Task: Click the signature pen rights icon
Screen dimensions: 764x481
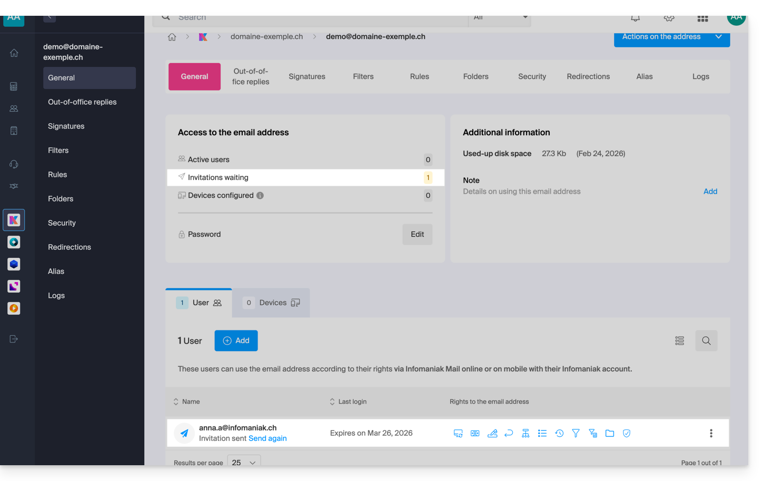Action: tap(492, 433)
